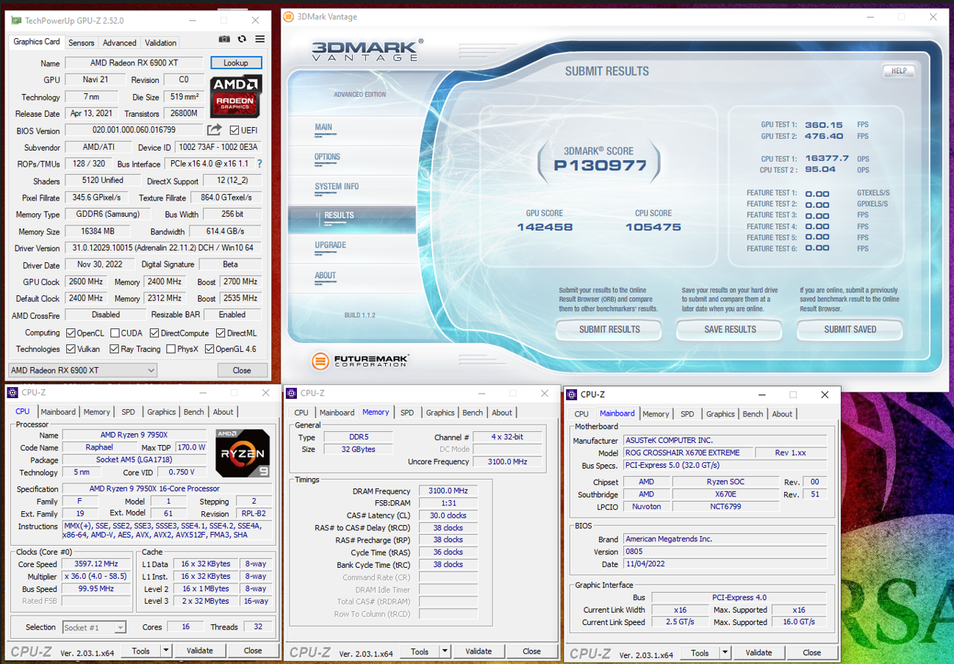Viewport: 954px width, 664px height.
Task: Open the GPU-Z hamburger menu
Action: [x=259, y=39]
